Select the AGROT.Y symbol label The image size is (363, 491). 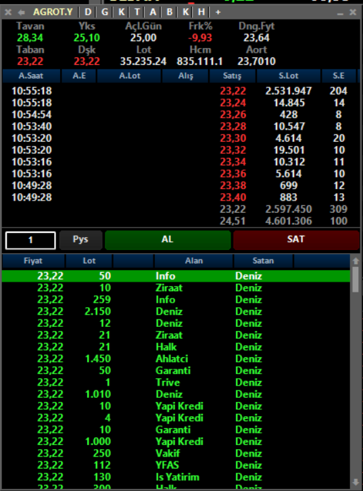point(53,12)
